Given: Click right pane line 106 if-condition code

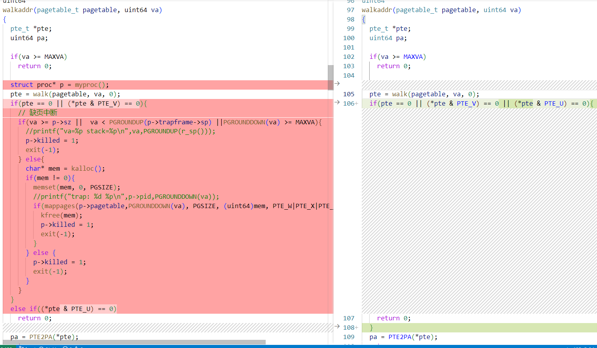Looking at the screenshot, I should (481, 104).
